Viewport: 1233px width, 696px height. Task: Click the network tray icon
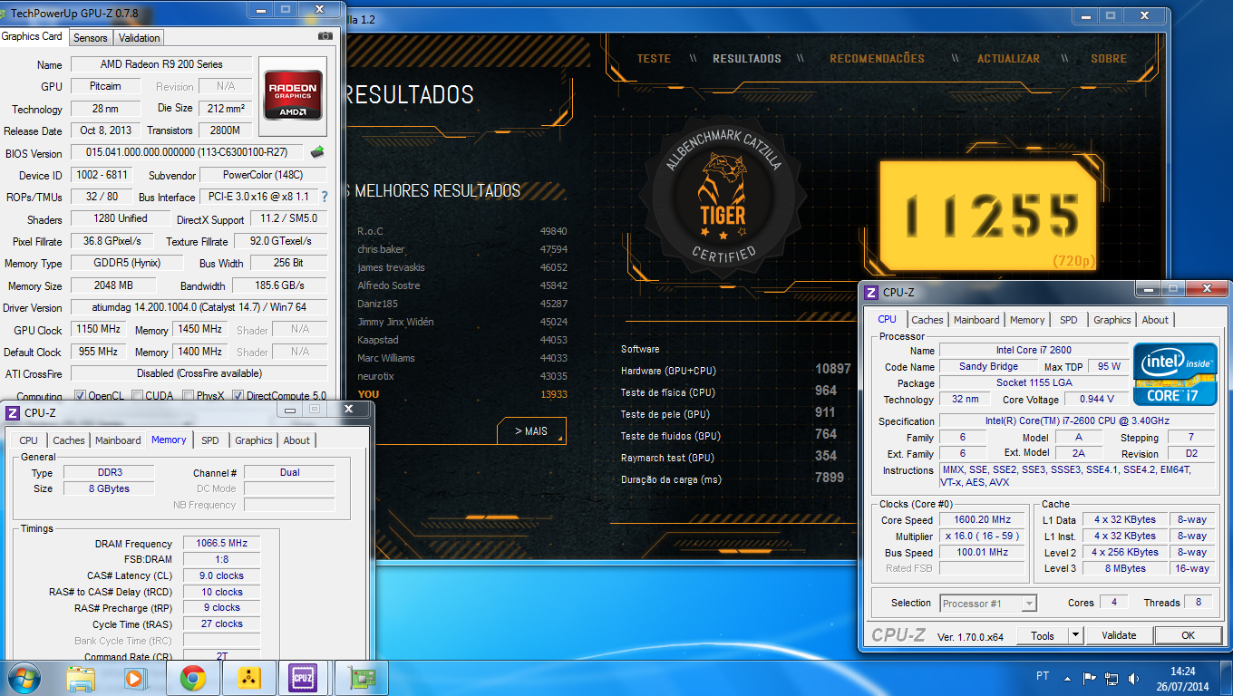pos(1112,678)
